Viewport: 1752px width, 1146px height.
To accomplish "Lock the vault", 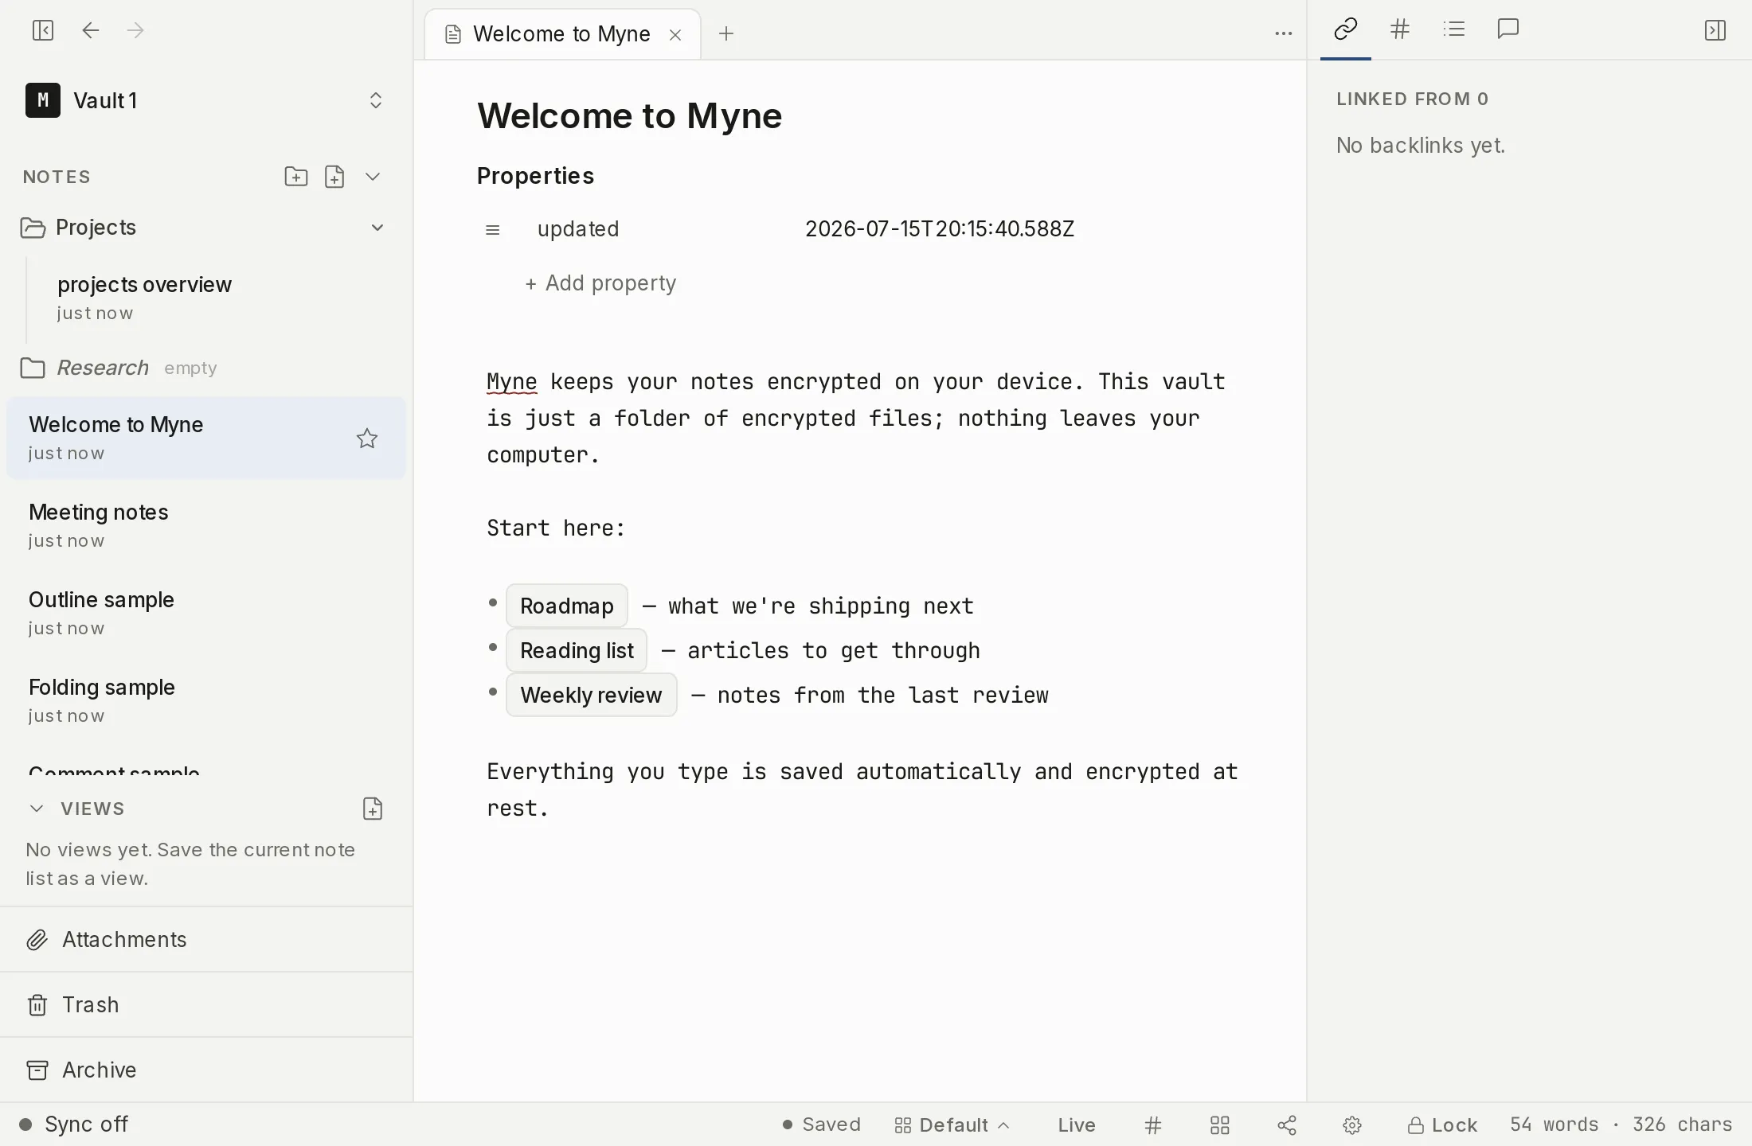I will point(1442,1125).
